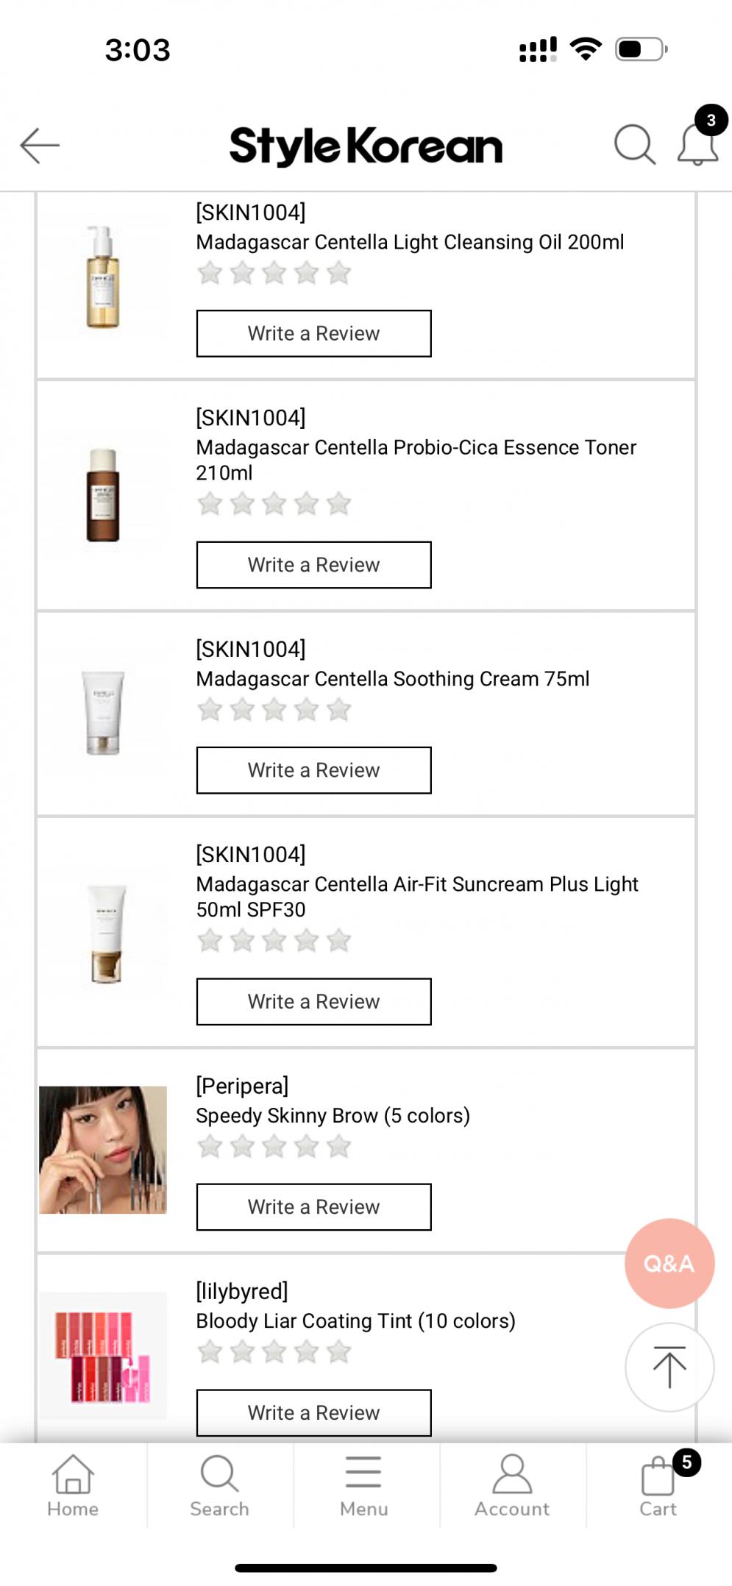Tap the back arrow icon

point(40,145)
